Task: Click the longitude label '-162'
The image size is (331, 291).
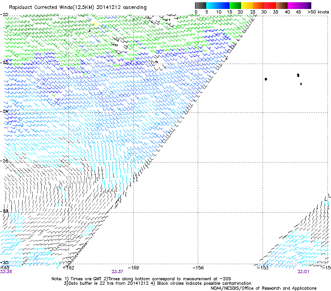Action: 69,268
